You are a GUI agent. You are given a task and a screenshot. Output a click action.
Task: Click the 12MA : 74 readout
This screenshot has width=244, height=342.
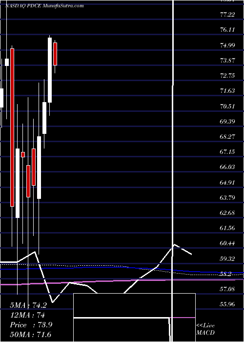[27, 315]
